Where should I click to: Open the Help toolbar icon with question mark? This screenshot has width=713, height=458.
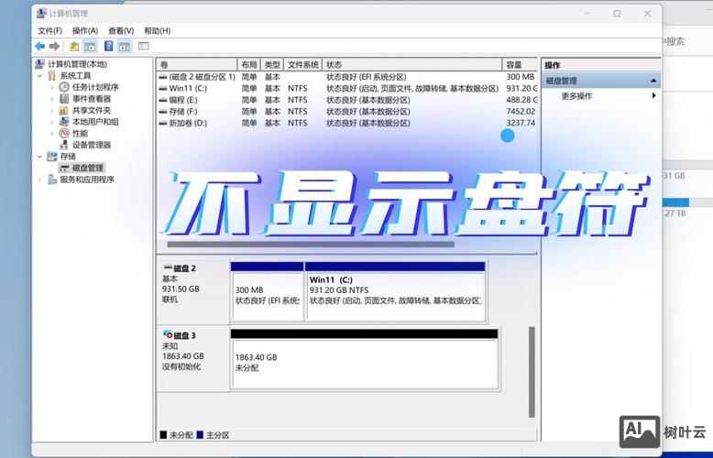[109, 46]
